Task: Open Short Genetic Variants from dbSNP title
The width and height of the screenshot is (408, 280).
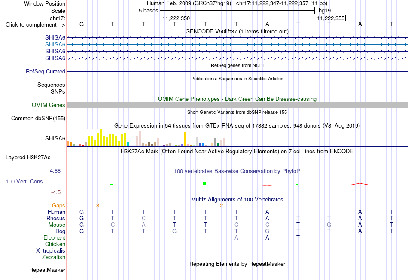Action: point(237,112)
